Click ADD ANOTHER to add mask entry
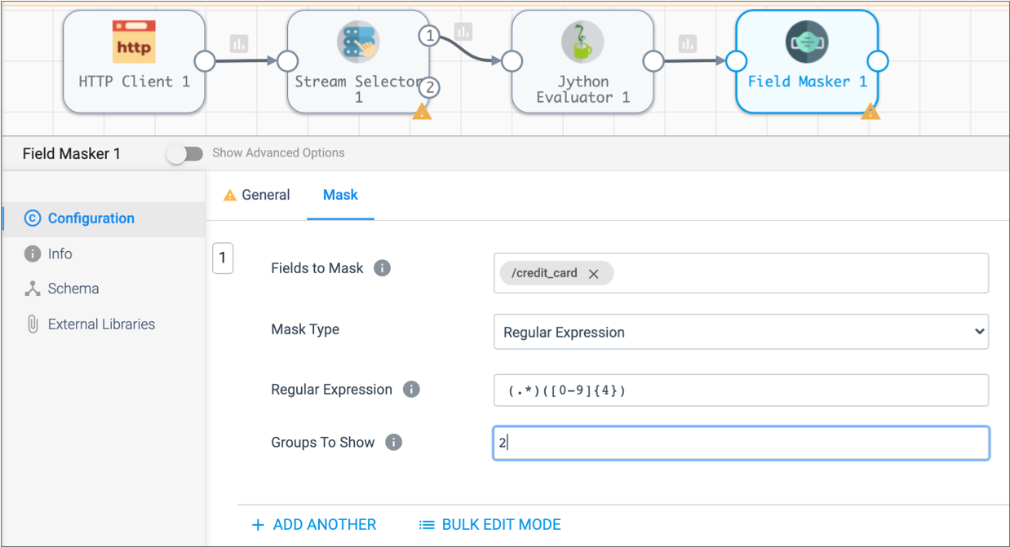 click(x=314, y=525)
